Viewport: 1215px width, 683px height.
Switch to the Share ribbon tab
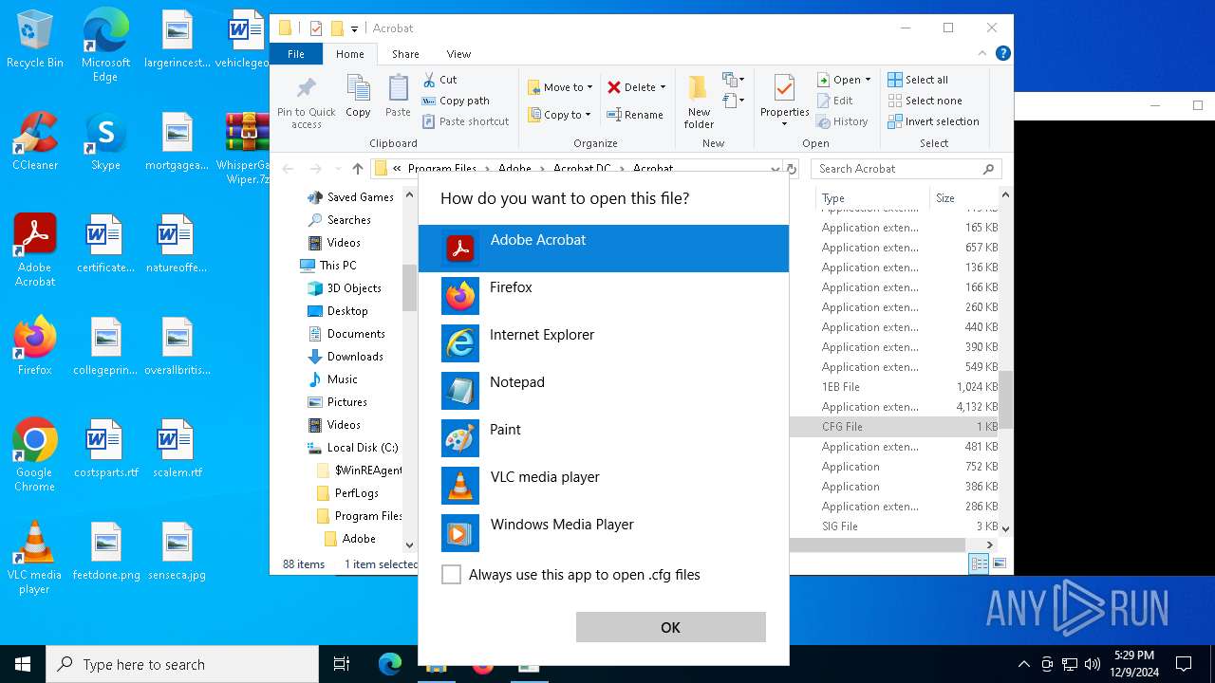(x=405, y=54)
